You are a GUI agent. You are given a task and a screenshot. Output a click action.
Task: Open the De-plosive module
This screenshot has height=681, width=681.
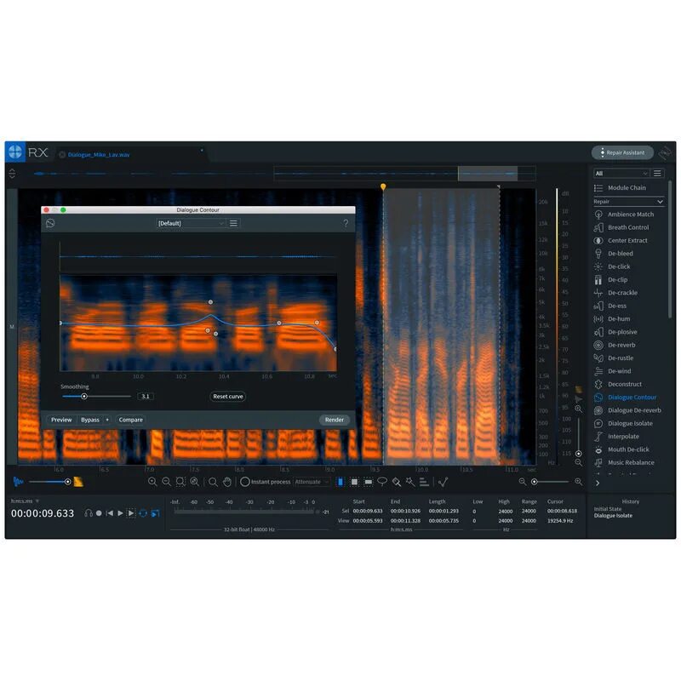(615, 332)
